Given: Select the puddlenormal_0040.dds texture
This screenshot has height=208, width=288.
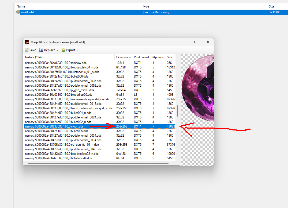Looking at the screenshot, I should (100, 149).
